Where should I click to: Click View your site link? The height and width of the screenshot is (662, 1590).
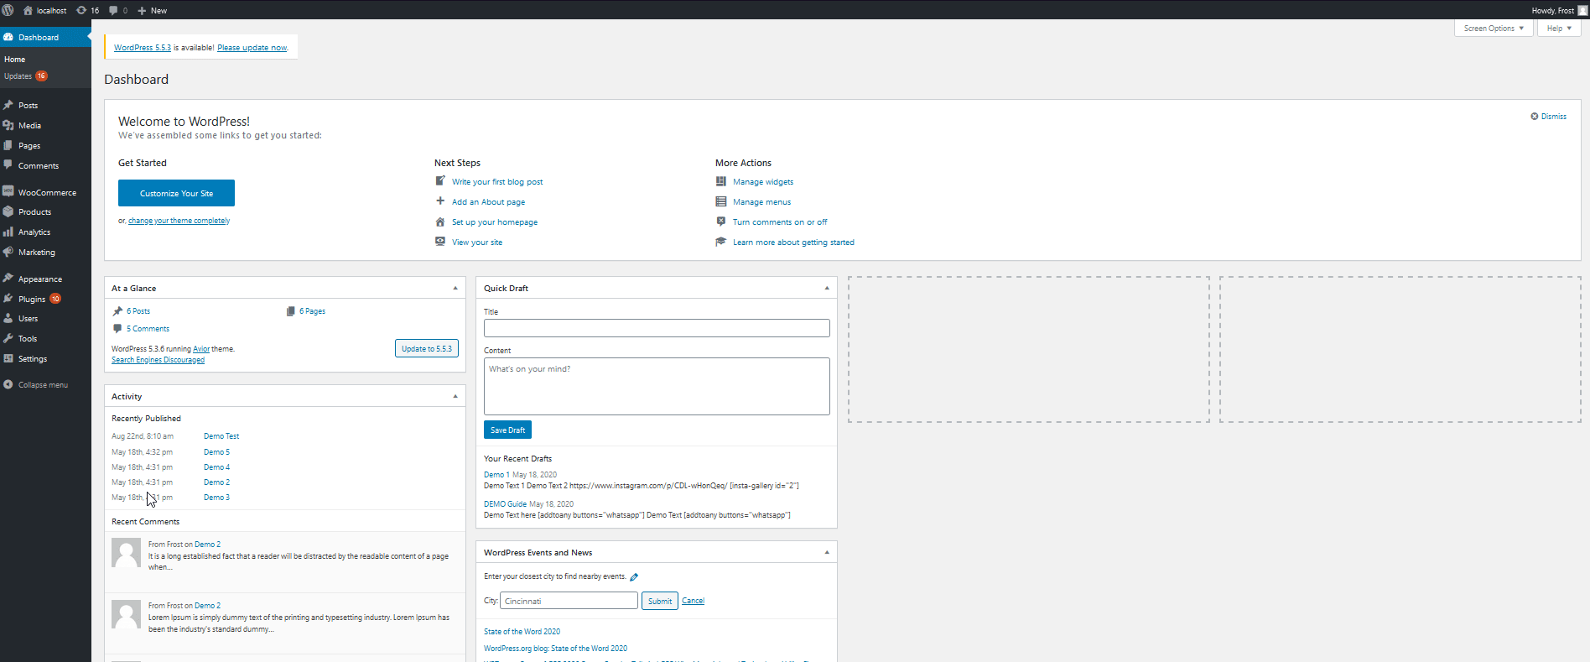pos(477,242)
